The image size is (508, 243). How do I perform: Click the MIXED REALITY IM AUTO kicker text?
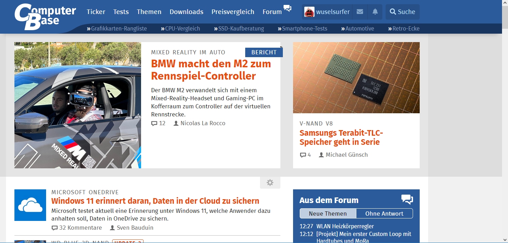(x=188, y=52)
